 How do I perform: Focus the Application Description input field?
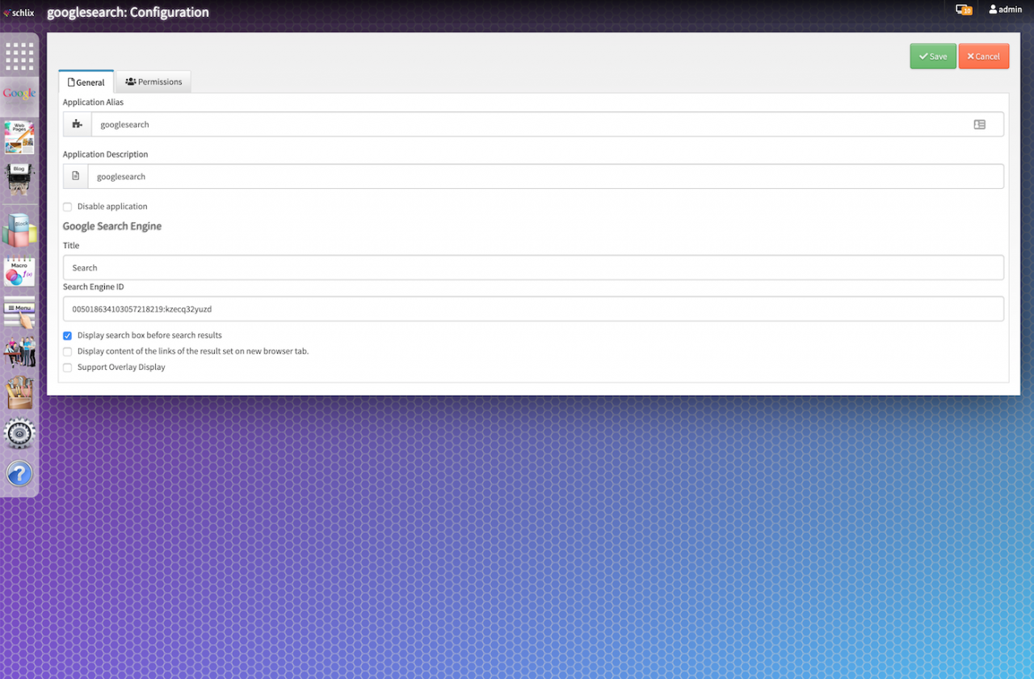point(546,176)
